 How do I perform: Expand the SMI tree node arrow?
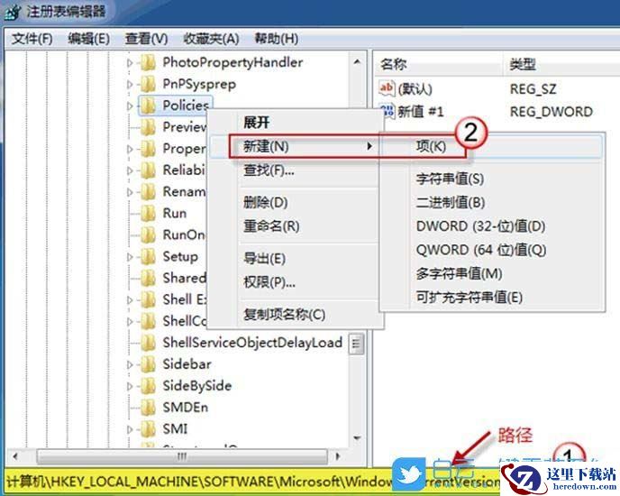tap(130, 429)
